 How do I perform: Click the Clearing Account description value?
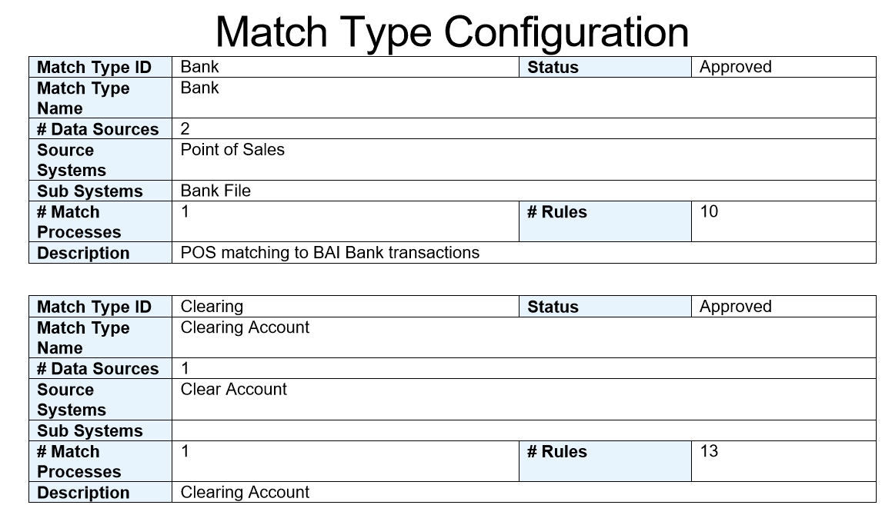click(x=245, y=492)
